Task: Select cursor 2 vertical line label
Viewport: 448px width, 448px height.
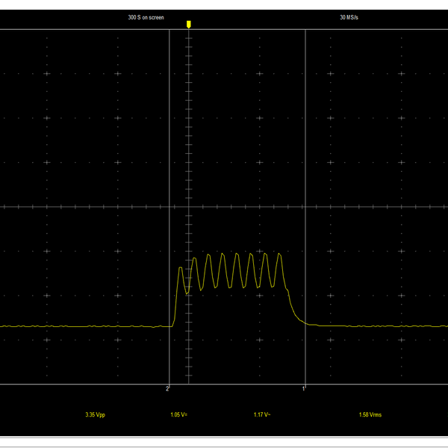Action: [167, 388]
